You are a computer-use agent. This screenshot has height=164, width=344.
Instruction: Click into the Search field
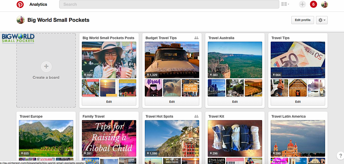pyautogui.click(x=169, y=4)
